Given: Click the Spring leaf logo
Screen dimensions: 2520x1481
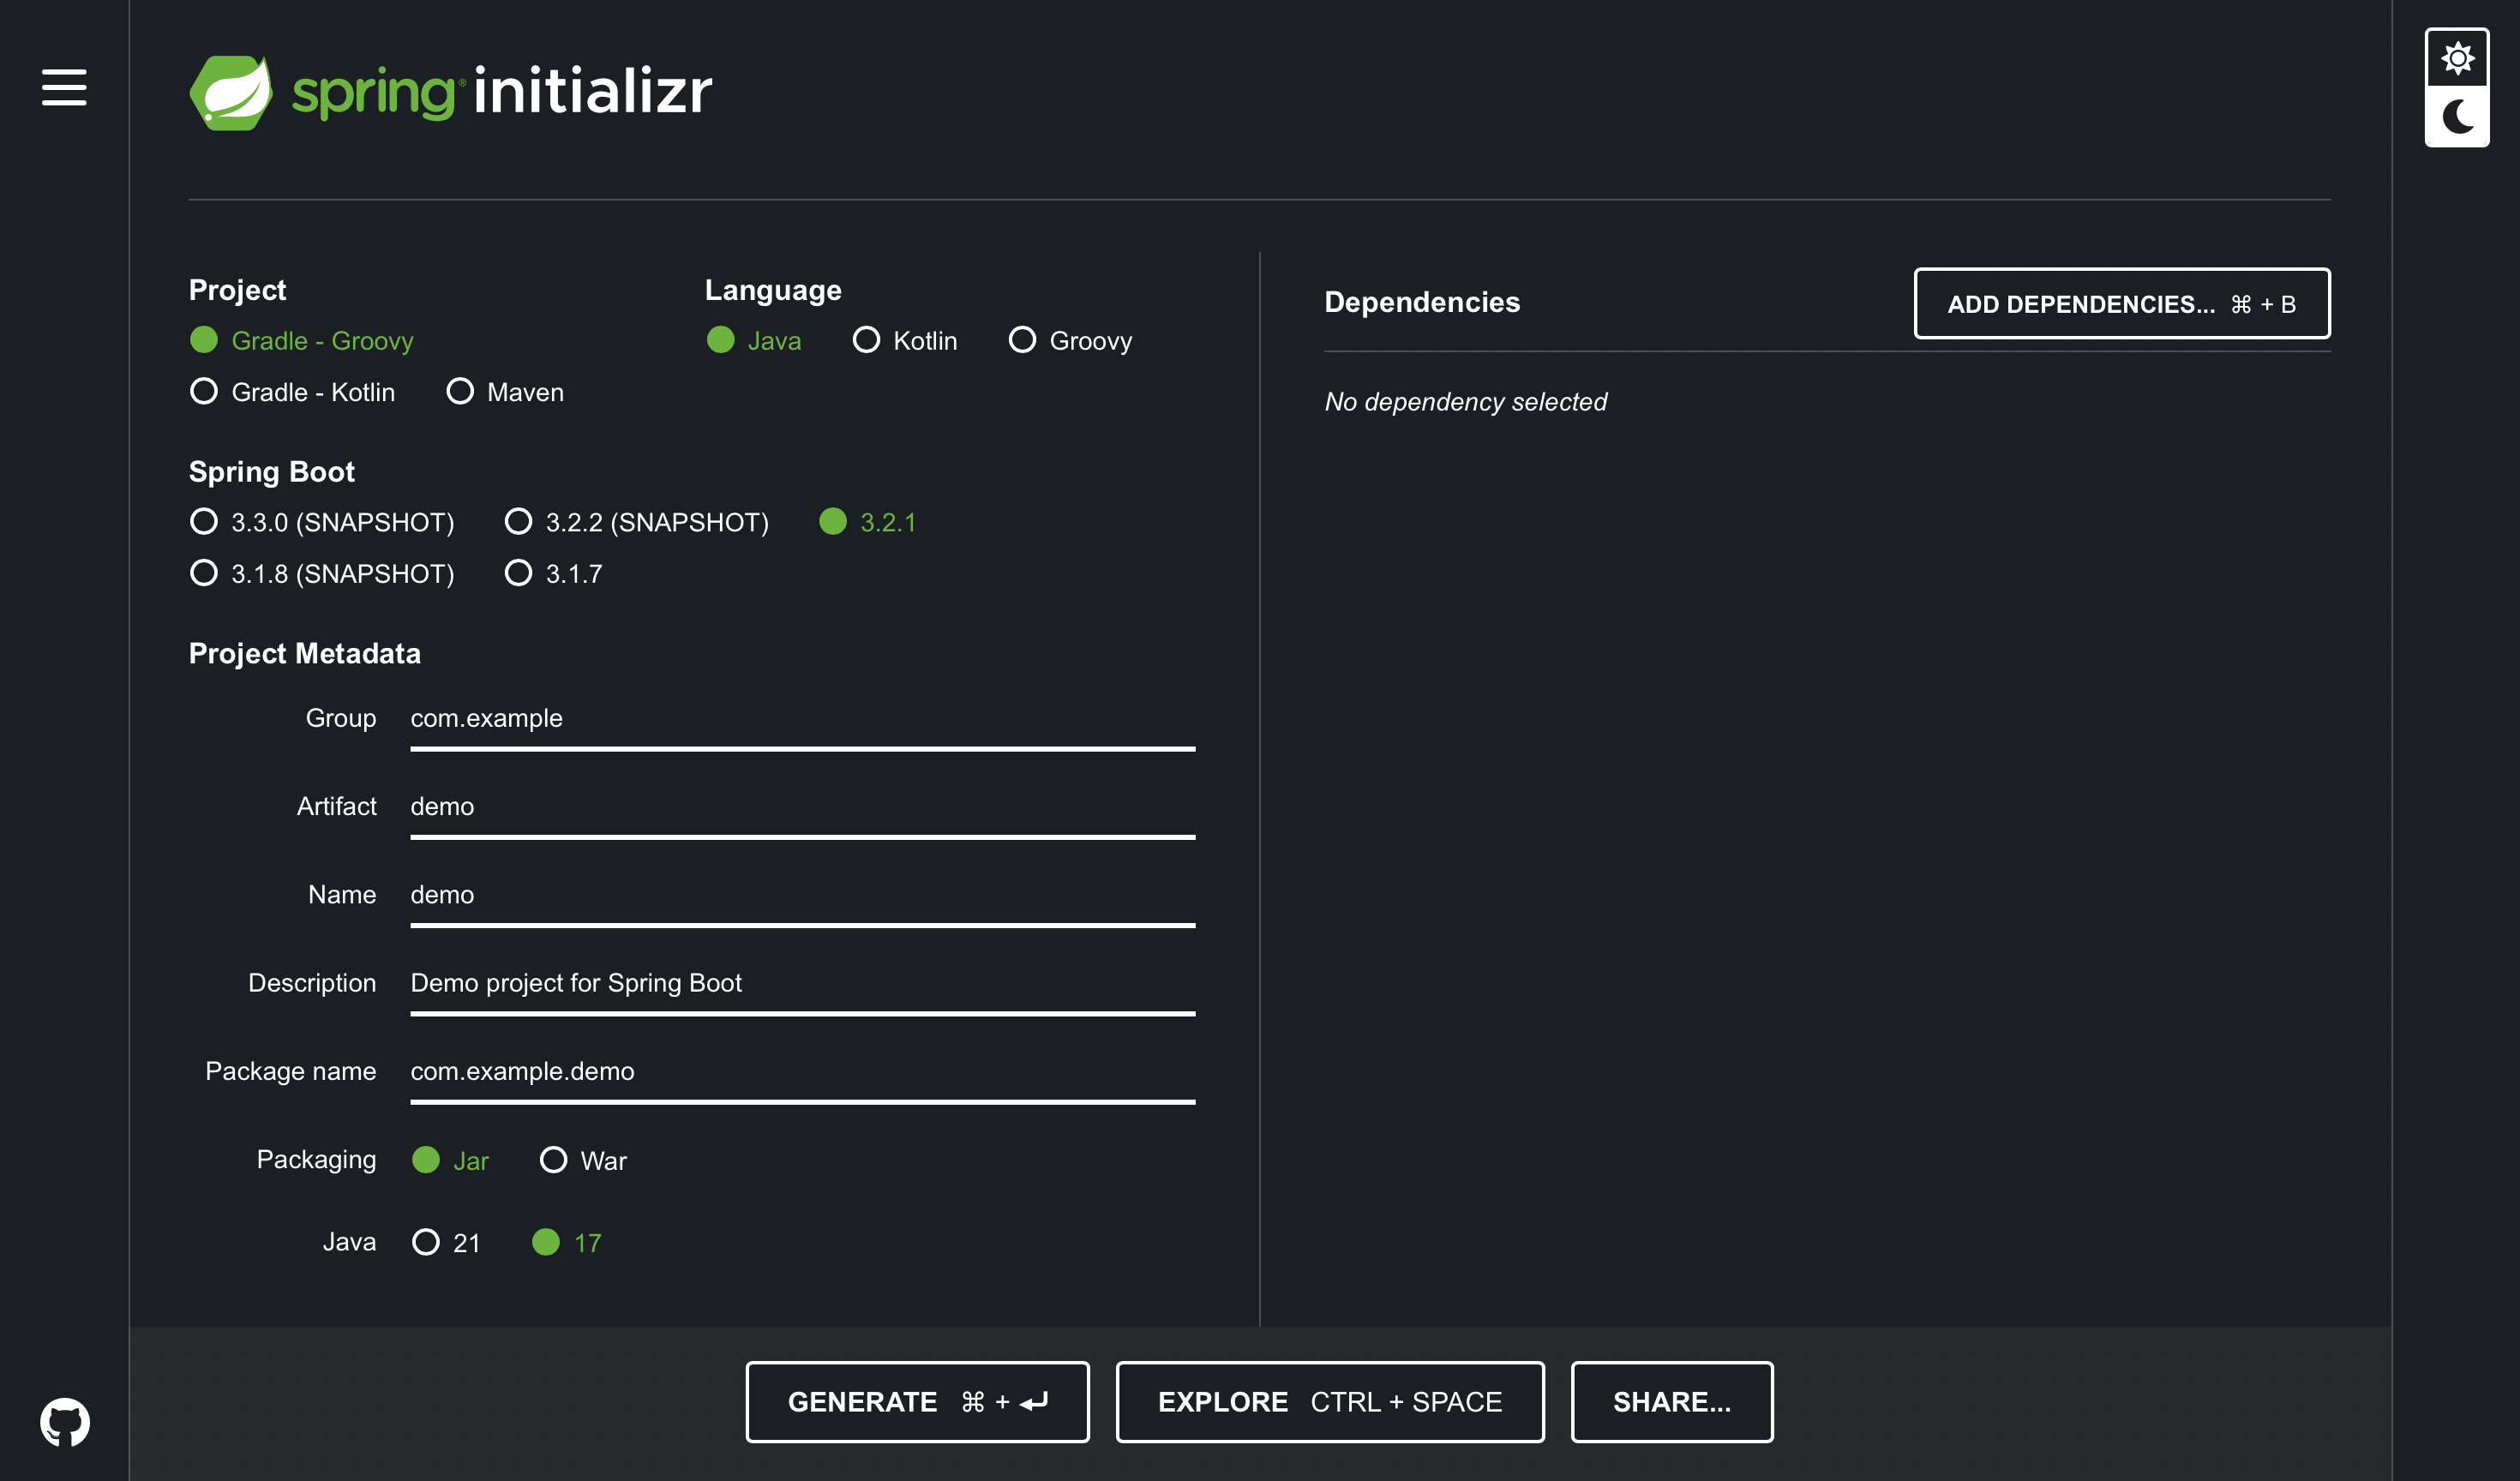Looking at the screenshot, I should [x=231, y=92].
